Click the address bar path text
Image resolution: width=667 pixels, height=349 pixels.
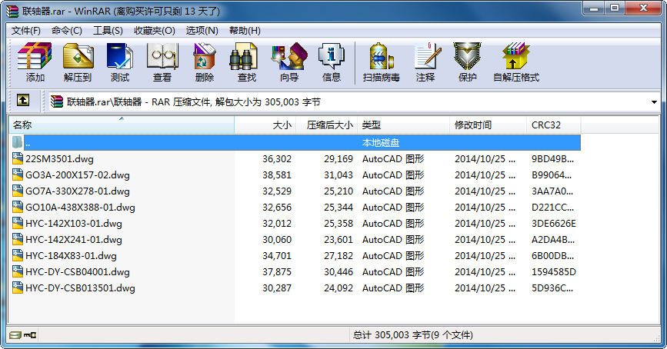pyautogui.click(x=194, y=102)
